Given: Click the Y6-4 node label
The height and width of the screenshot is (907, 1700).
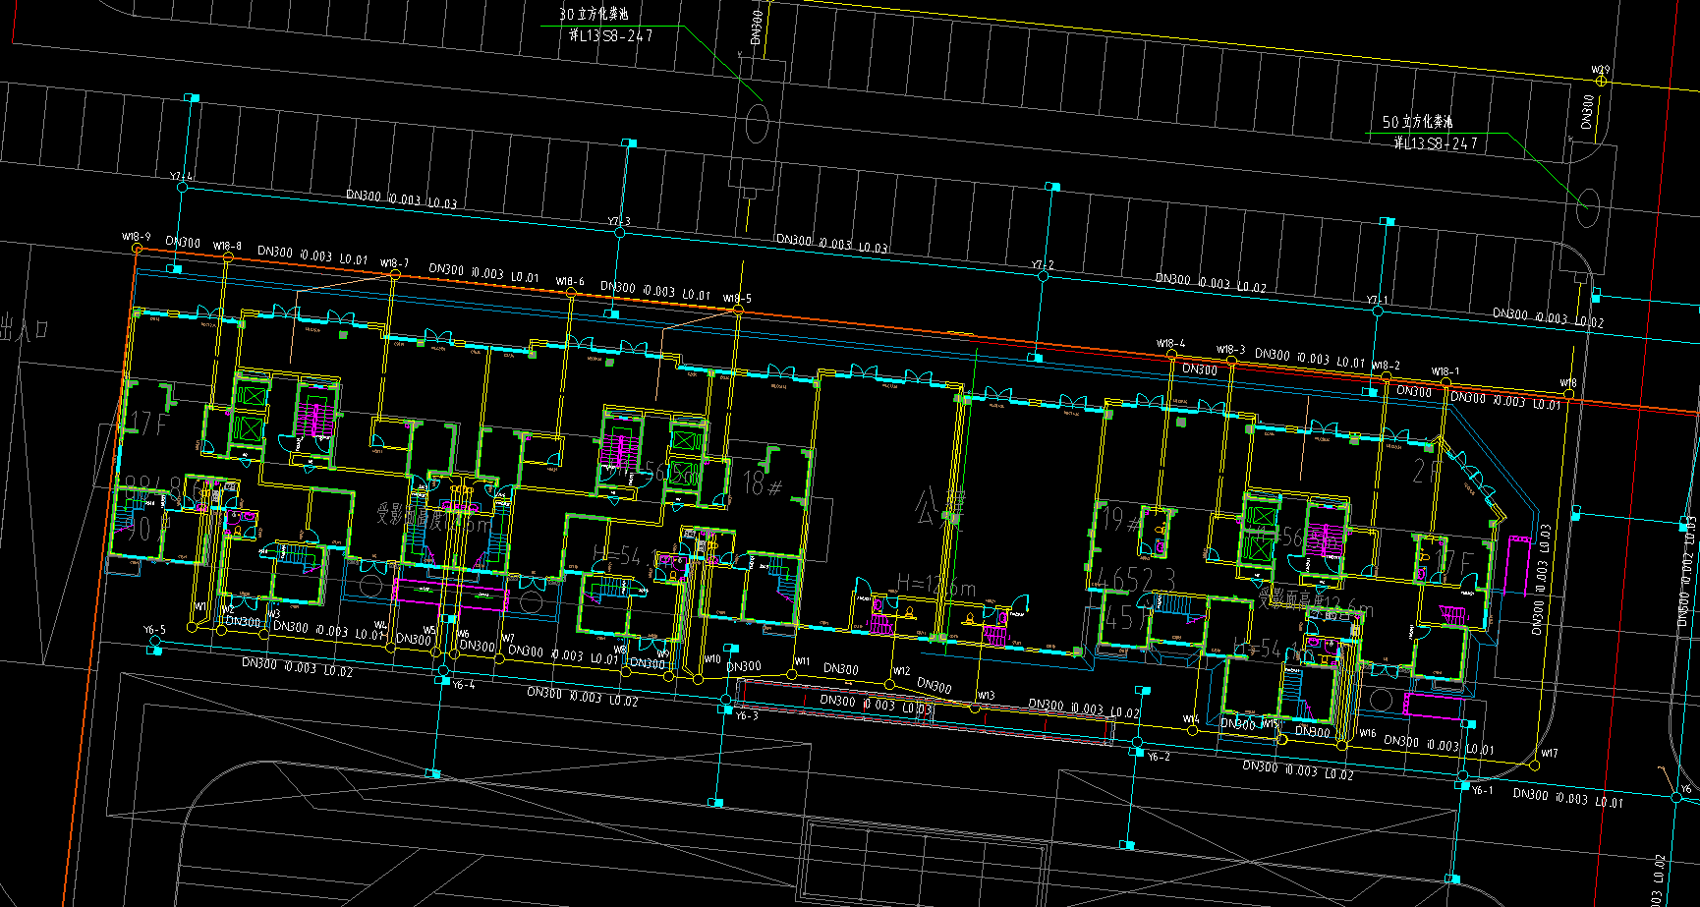Looking at the screenshot, I should [x=463, y=685].
